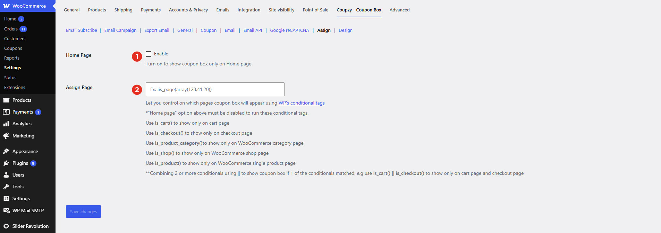Open WooCommerce Settings submenu item

click(12, 68)
